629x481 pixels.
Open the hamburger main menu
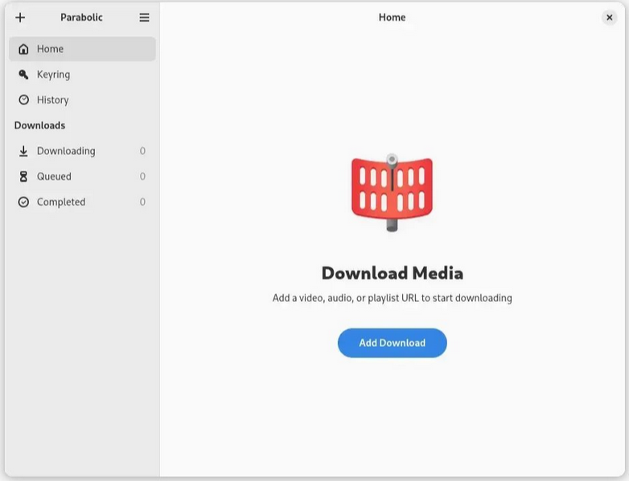[x=144, y=18]
